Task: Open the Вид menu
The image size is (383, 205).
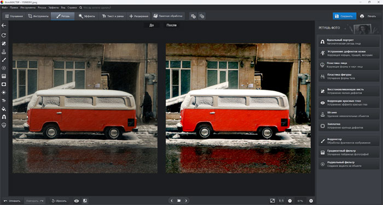Action: pos(63,8)
